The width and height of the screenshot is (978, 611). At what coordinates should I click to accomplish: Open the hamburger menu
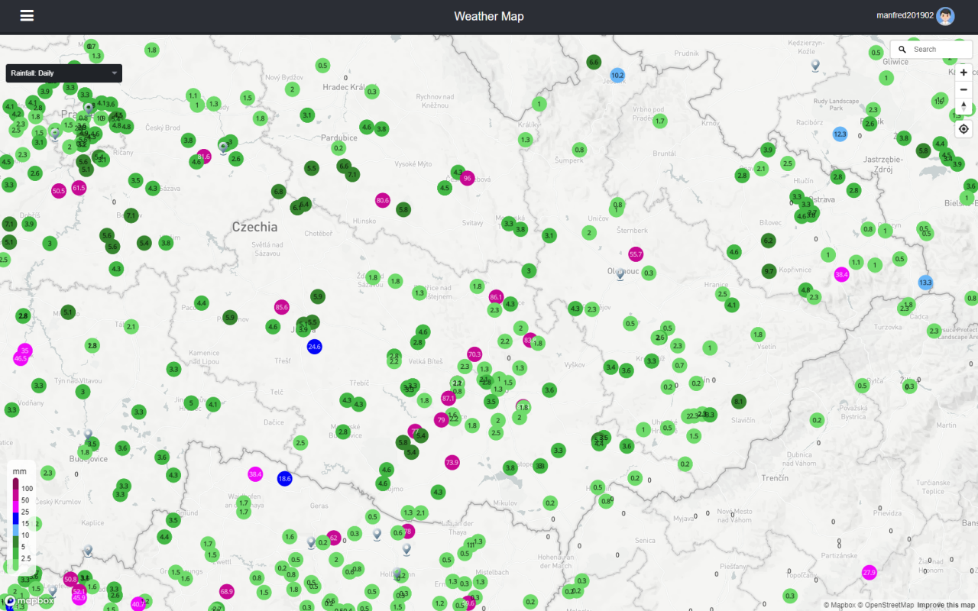click(x=28, y=16)
